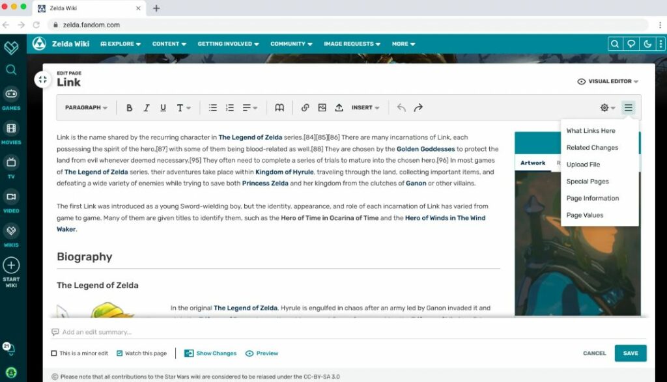
Task: Click the Save button
Action: pos(631,353)
